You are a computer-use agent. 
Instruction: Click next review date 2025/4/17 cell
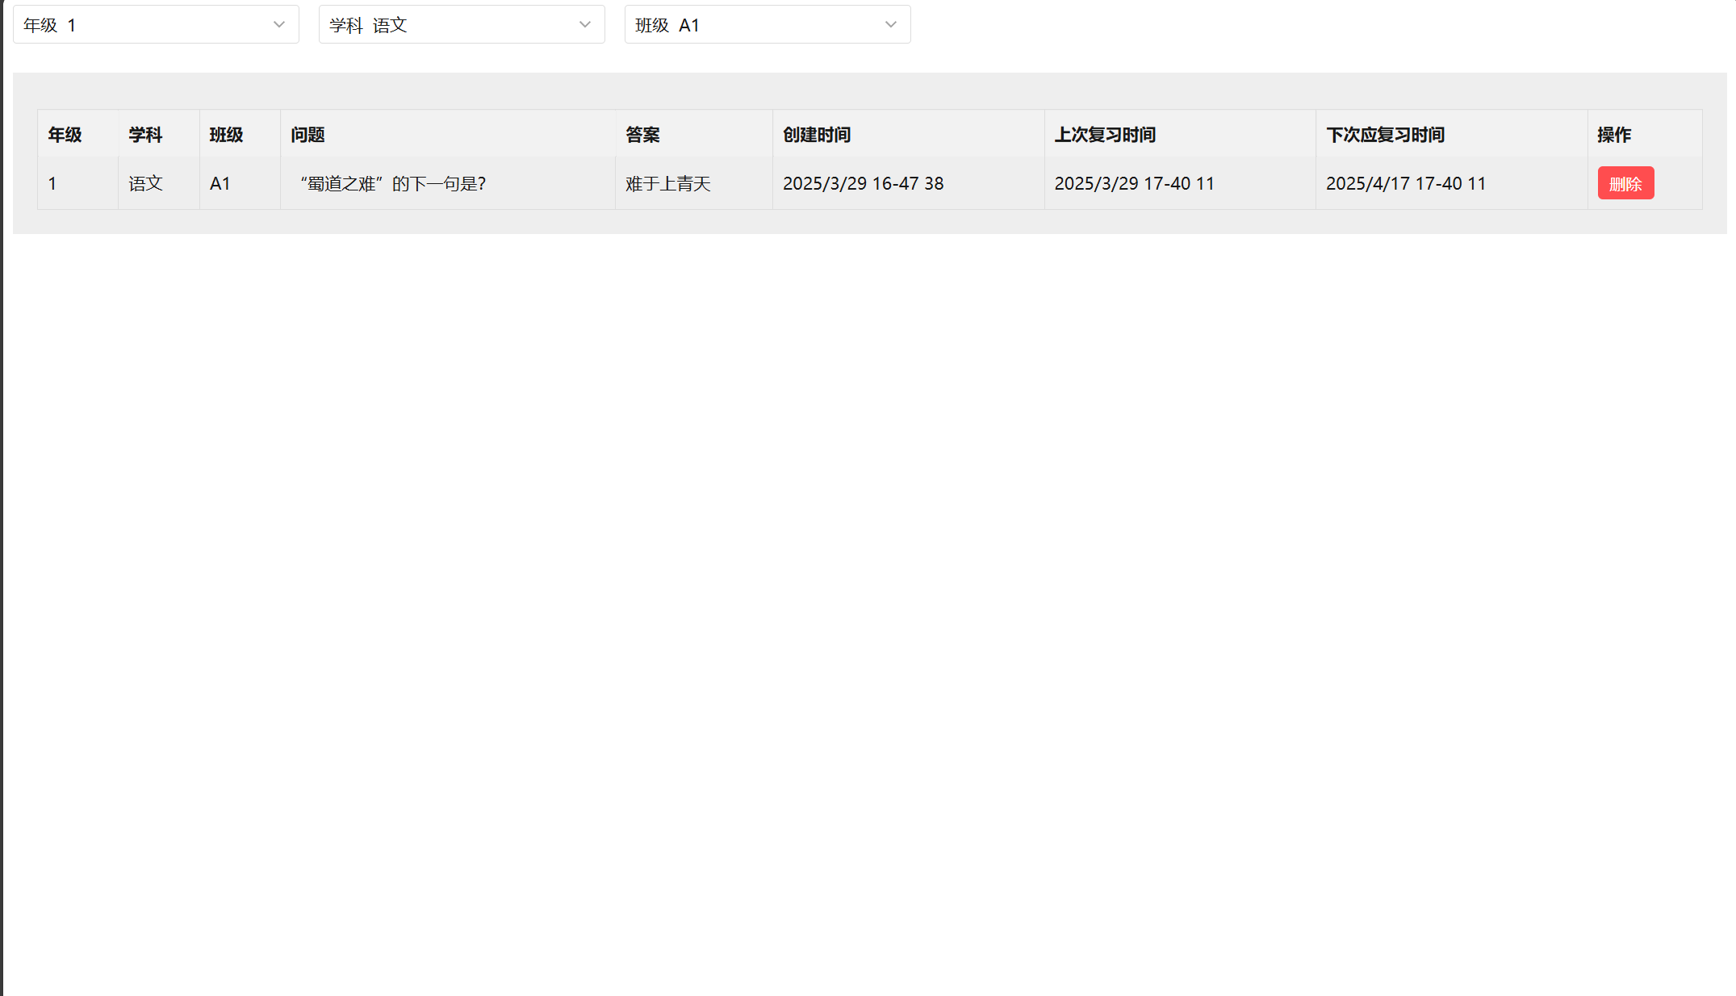pyautogui.click(x=1405, y=184)
